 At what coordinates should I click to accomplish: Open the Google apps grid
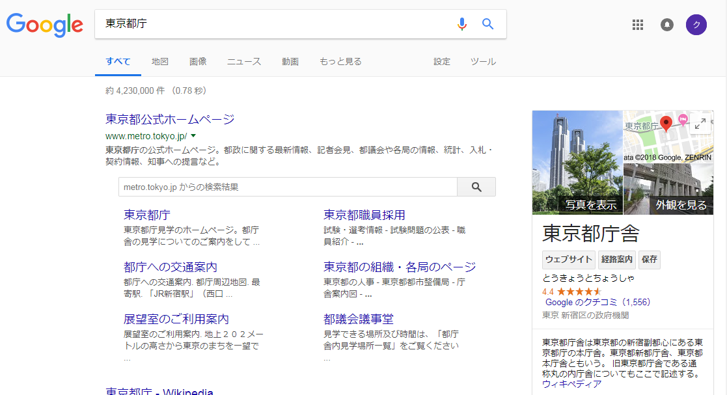[638, 25]
